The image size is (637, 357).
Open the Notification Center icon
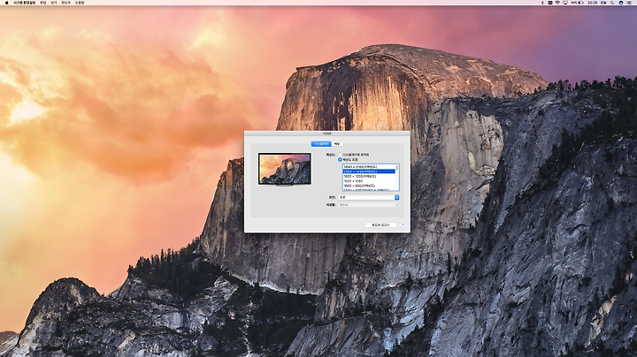(x=629, y=3)
